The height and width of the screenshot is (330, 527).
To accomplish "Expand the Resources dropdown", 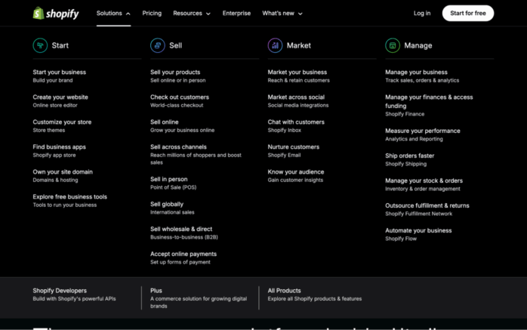I will point(192,13).
